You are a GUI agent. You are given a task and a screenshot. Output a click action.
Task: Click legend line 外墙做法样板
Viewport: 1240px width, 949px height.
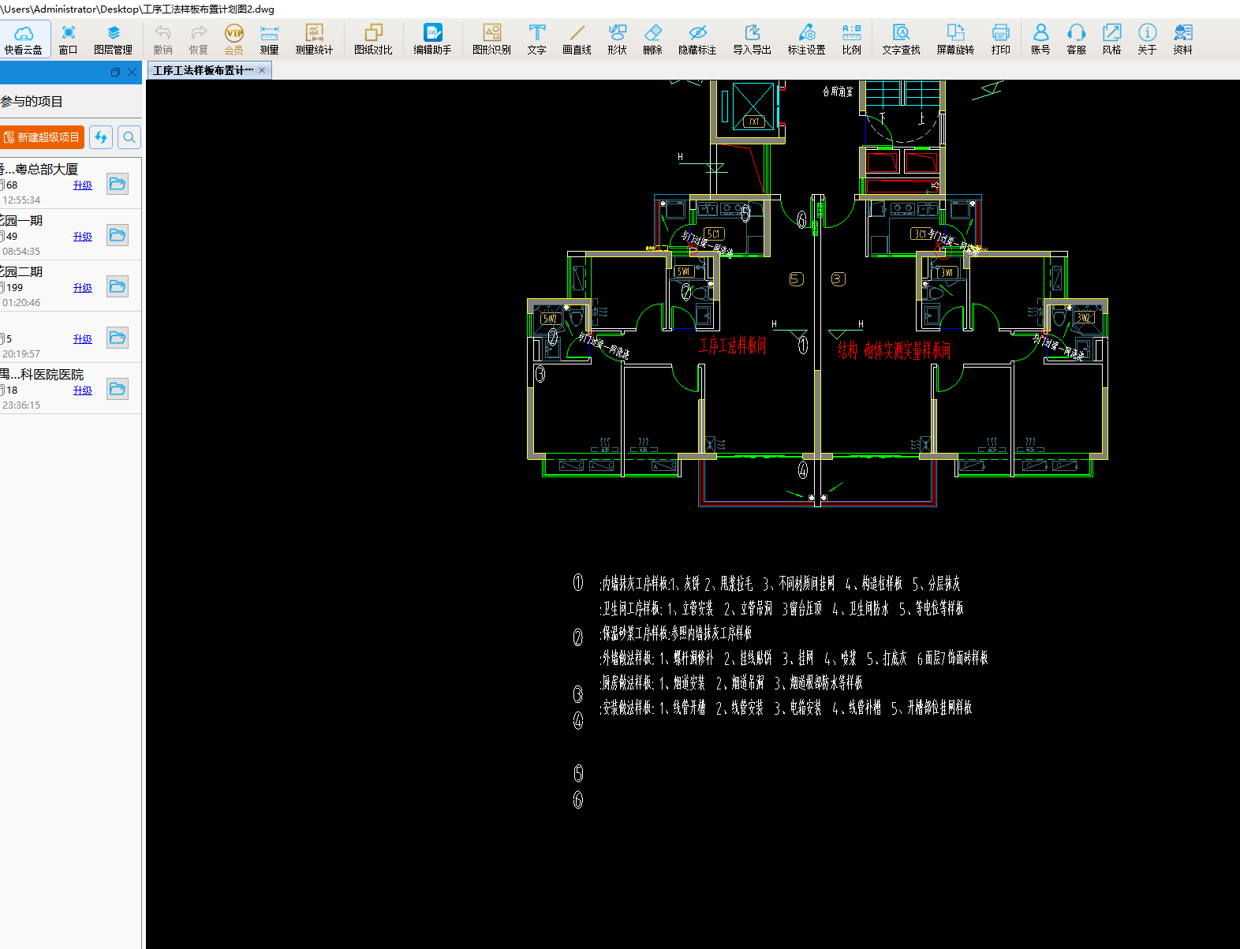794,658
